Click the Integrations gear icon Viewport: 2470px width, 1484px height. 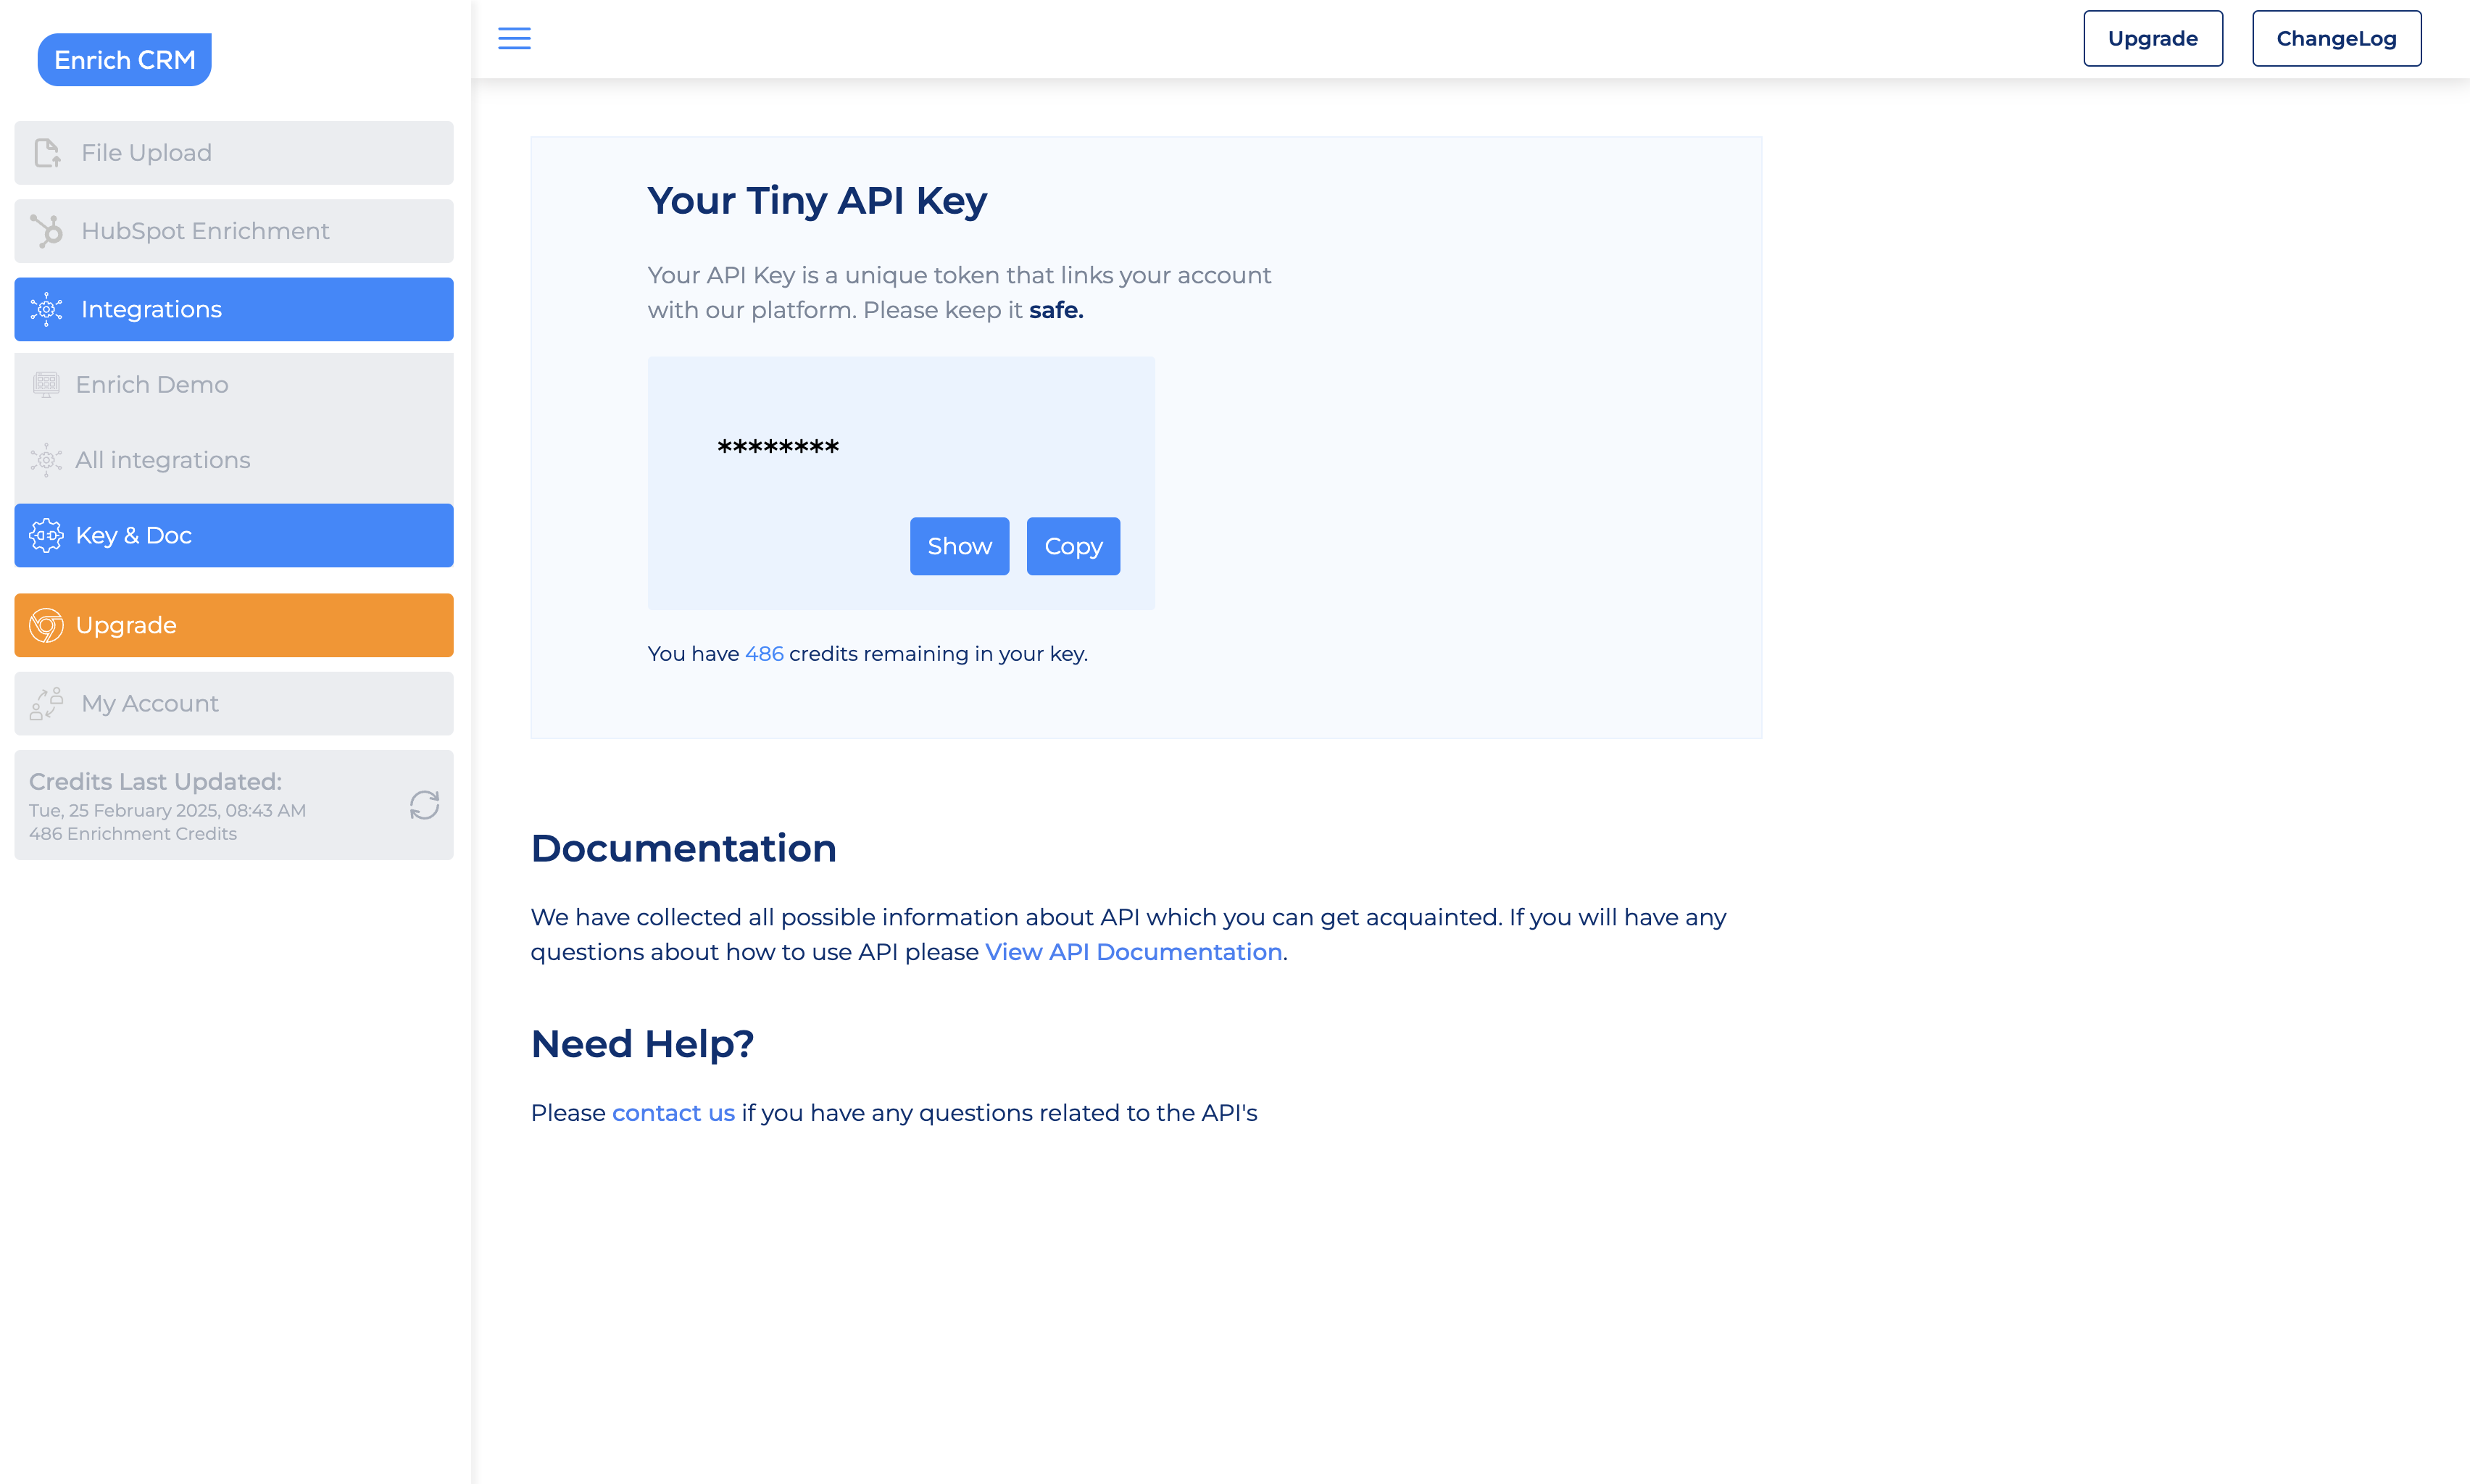click(x=48, y=309)
